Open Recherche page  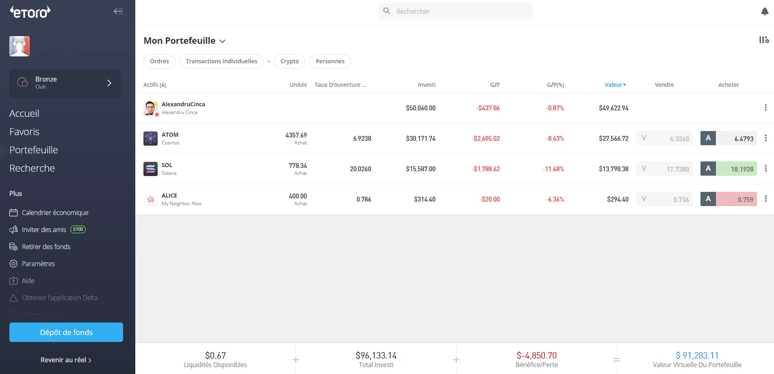pos(32,168)
